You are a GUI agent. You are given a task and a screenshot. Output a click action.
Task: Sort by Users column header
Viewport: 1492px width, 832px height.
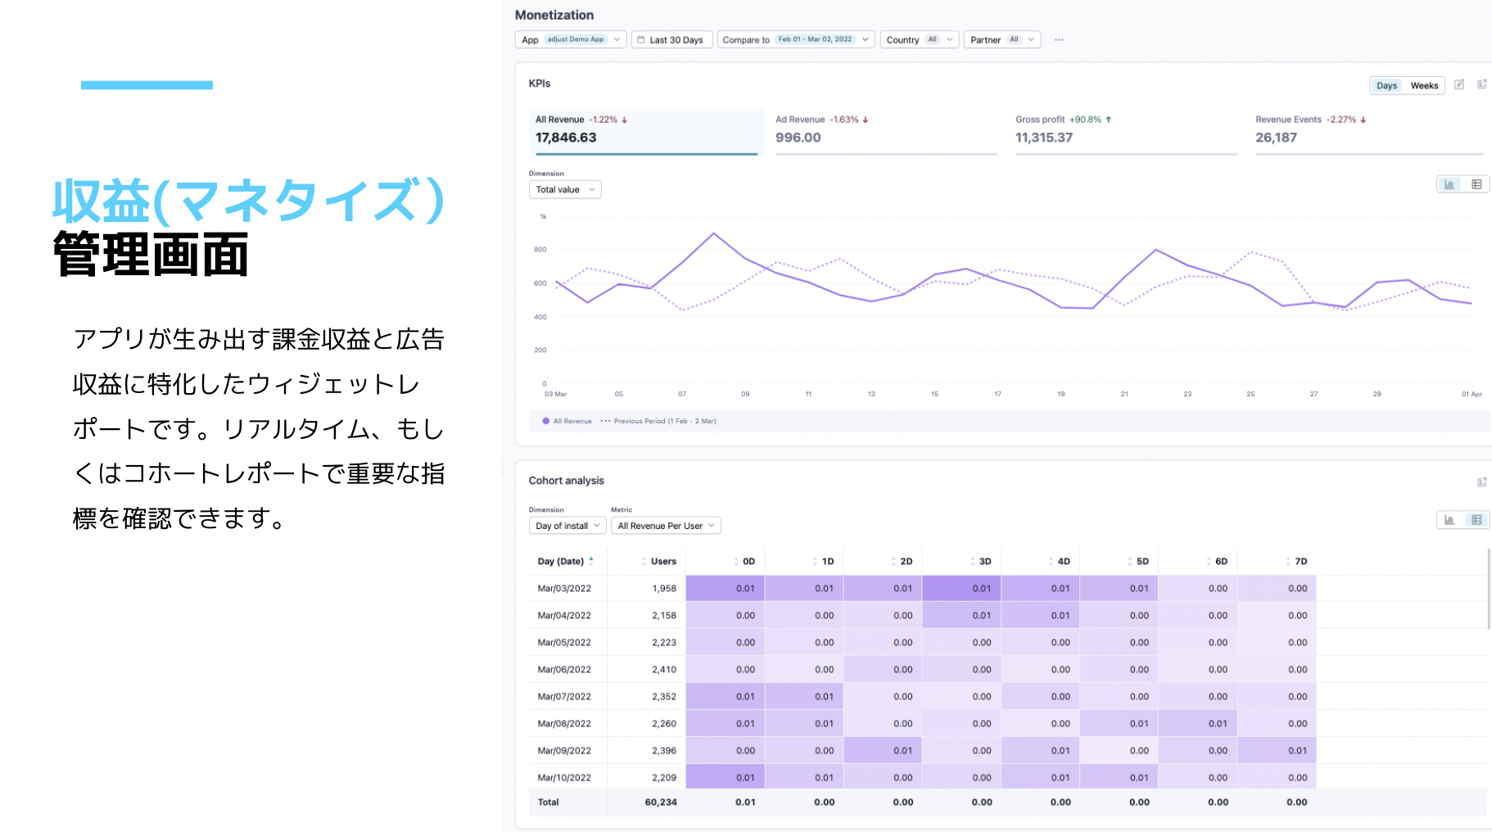659,561
